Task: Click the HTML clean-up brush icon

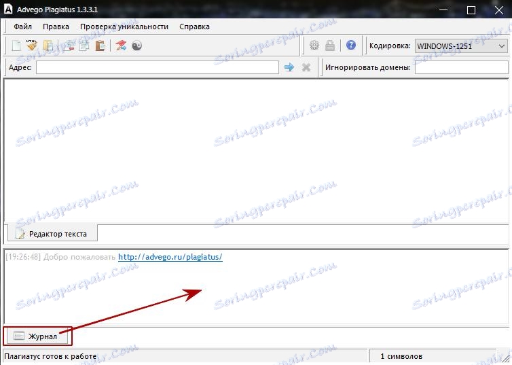Action: [x=32, y=46]
